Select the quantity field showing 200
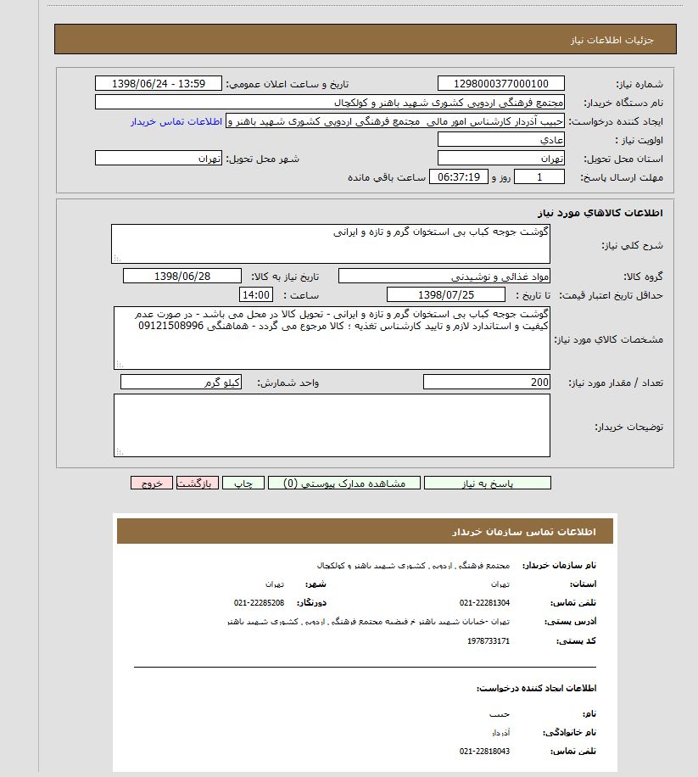The width and height of the screenshot is (698, 777). [487, 382]
